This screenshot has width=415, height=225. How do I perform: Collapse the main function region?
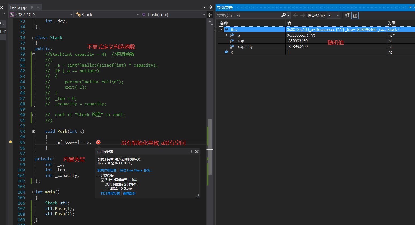tap(33, 192)
